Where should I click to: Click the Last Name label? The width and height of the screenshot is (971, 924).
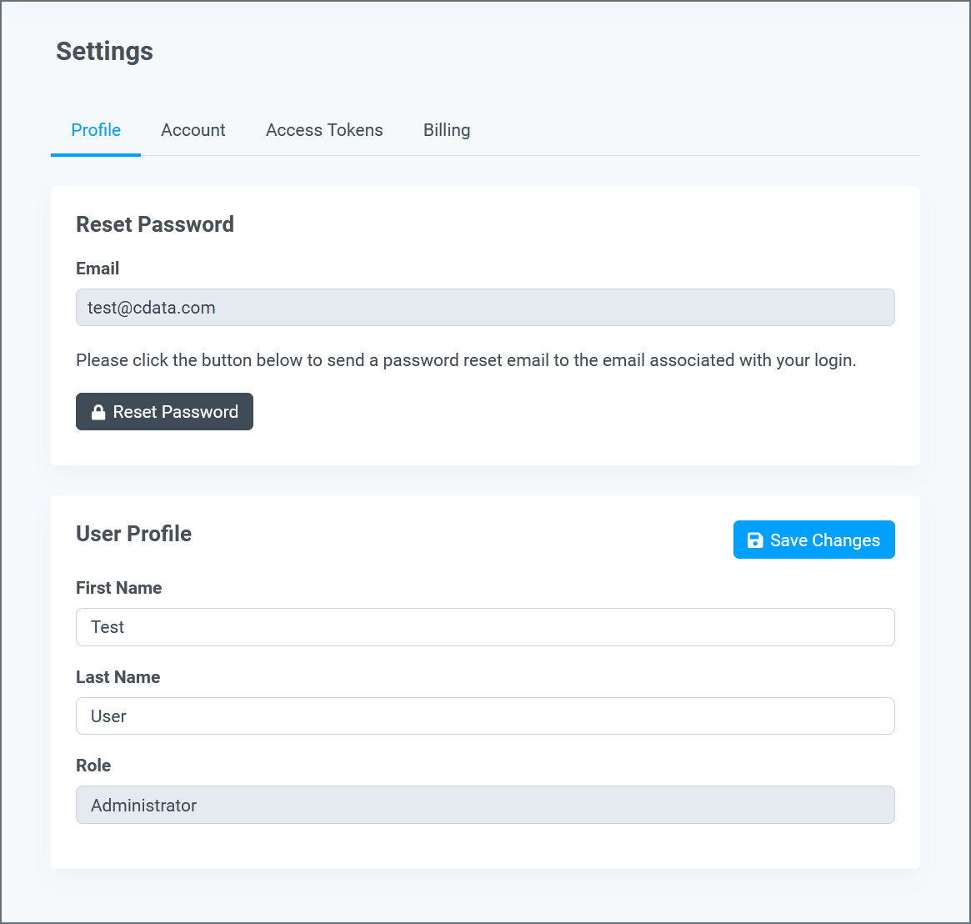point(118,676)
